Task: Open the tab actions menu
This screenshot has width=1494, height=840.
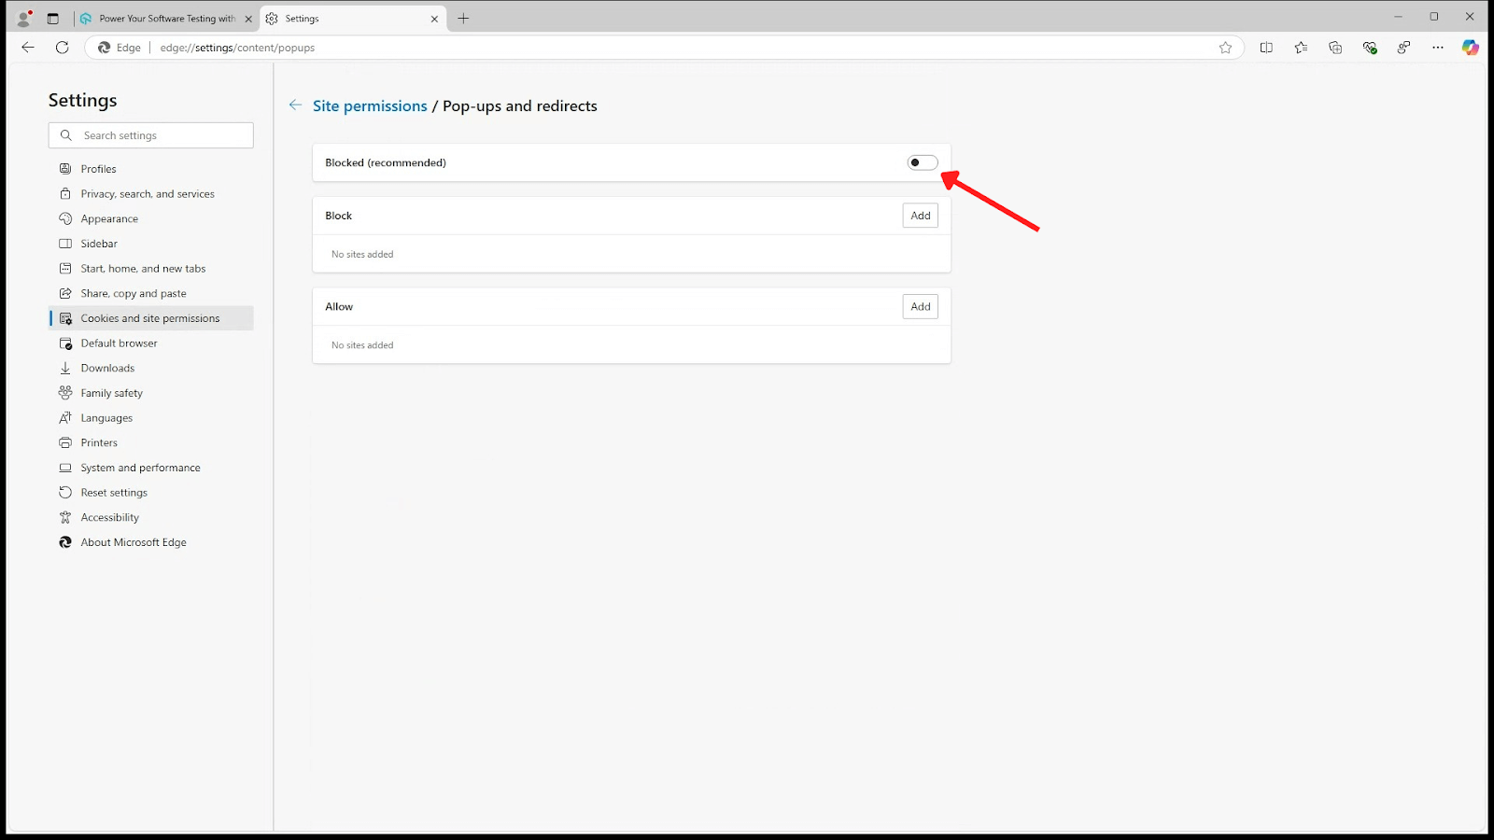Action: (x=53, y=18)
